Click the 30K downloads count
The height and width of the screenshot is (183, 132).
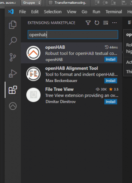coord(101,89)
